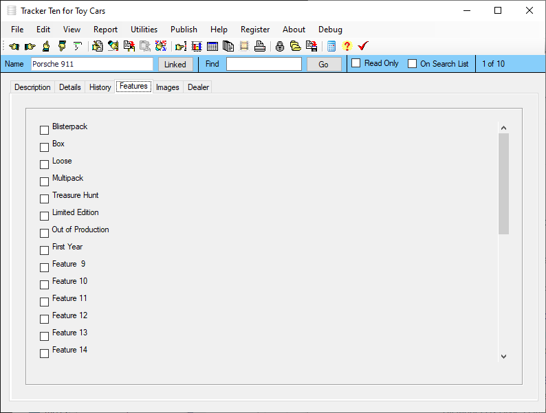
Task: Click the marker pen highlight icon
Action: (x=113, y=46)
